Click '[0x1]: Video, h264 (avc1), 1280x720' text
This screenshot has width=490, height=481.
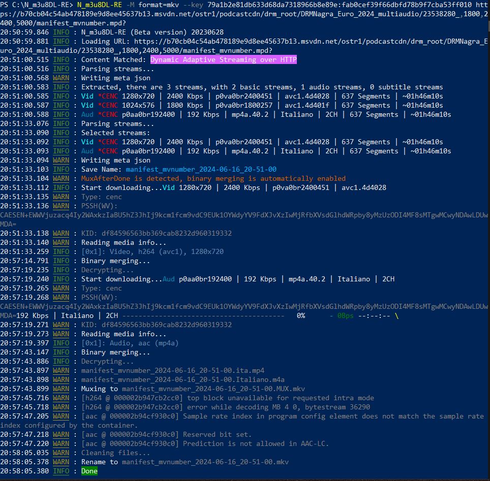(x=152, y=252)
